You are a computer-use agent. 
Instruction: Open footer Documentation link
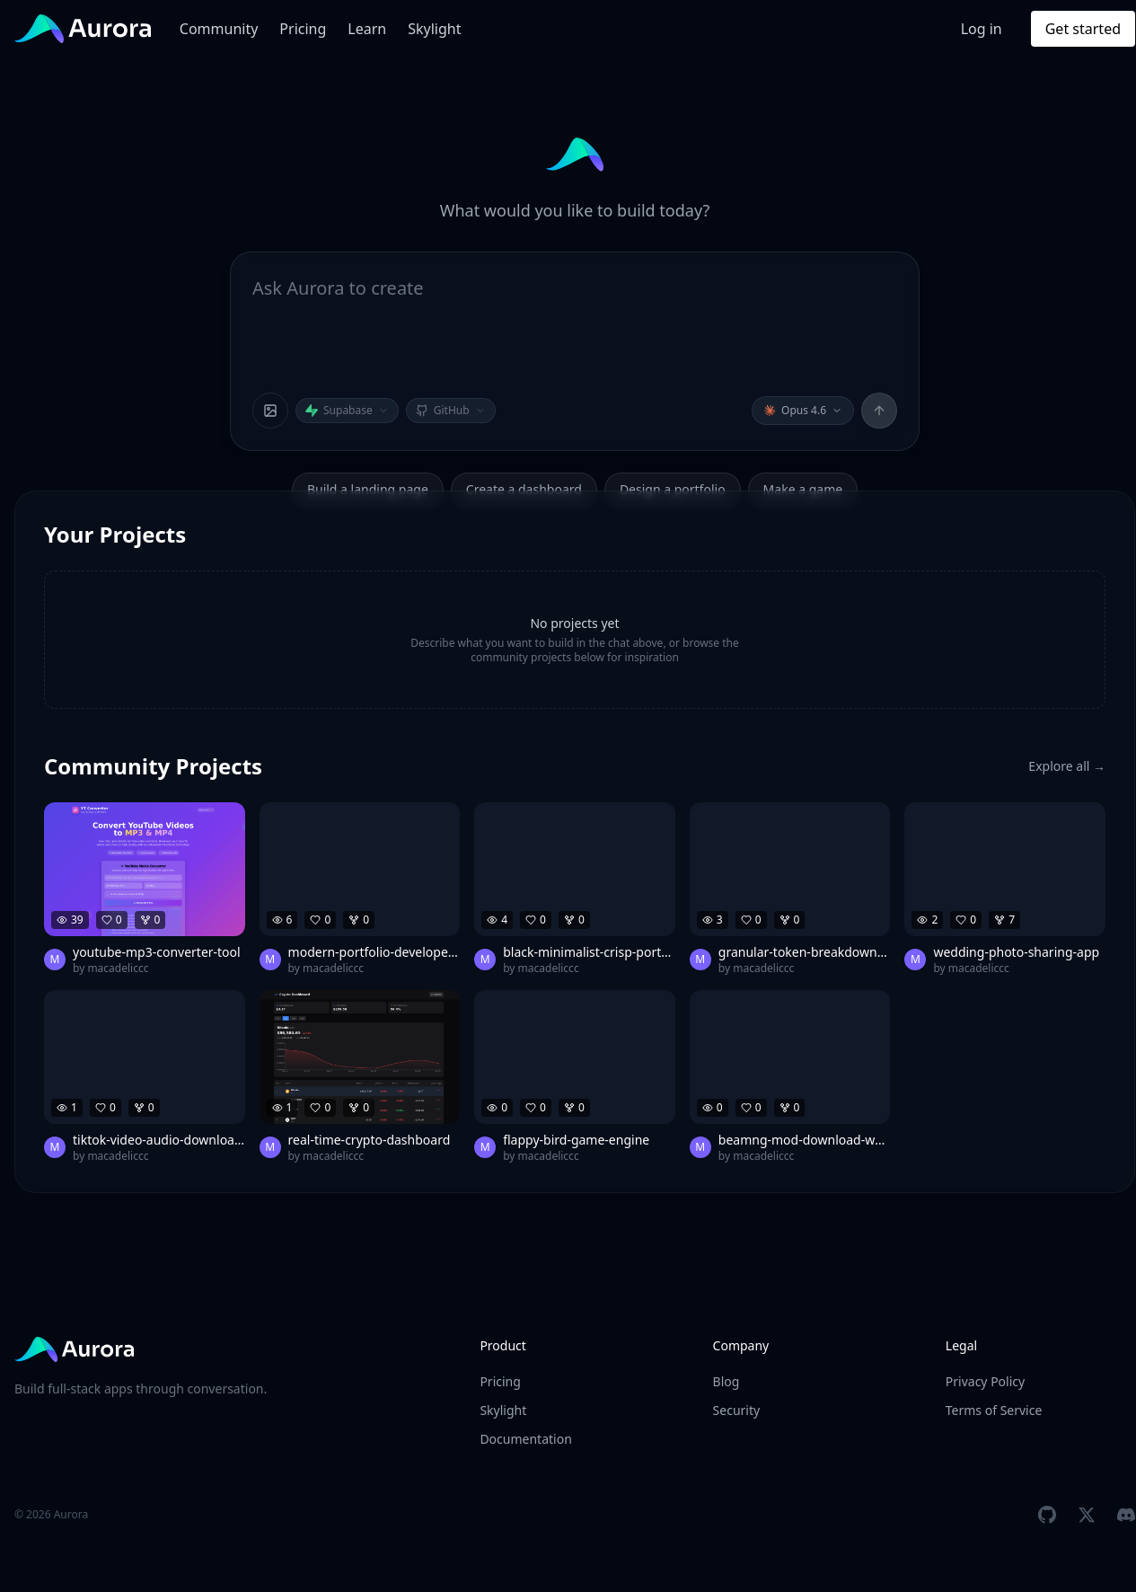[525, 1439]
